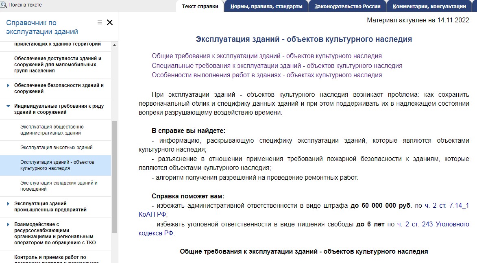Open the sidebar hamburger menu icon
Screen dimensions: 477x263
tap(100, 22)
